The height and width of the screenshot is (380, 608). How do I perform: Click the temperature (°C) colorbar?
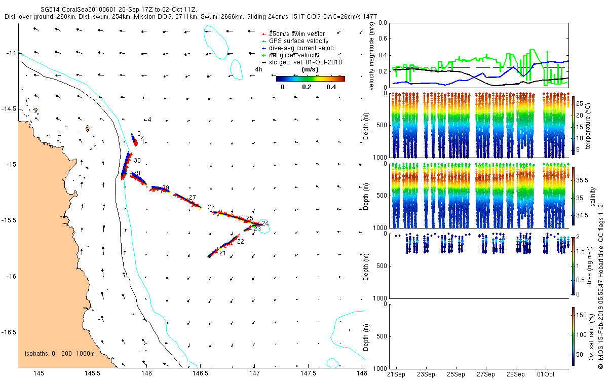click(x=574, y=125)
